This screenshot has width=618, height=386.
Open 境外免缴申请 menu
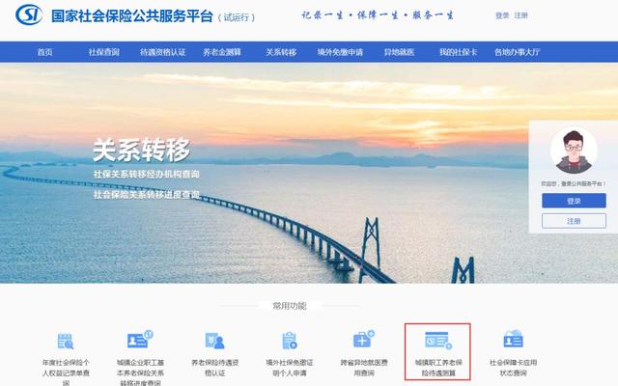(340, 52)
